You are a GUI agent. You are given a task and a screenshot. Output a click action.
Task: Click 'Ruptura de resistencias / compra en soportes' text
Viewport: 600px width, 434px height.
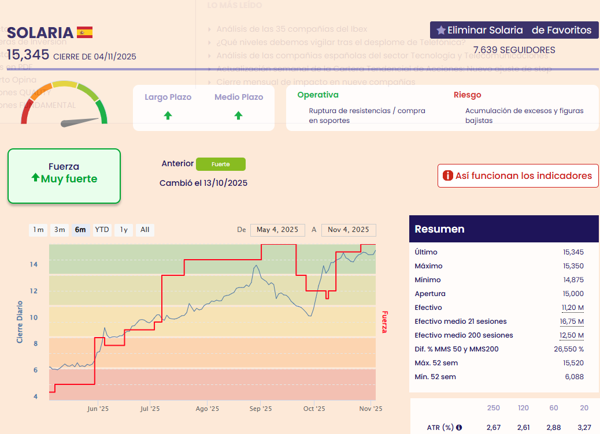pyautogui.click(x=367, y=115)
